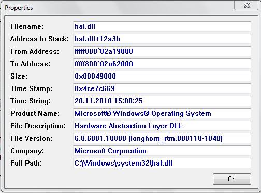The width and height of the screenshot is (261, 193).
Task: Click the 'Product Name:' label
Action: coord(35,113)
